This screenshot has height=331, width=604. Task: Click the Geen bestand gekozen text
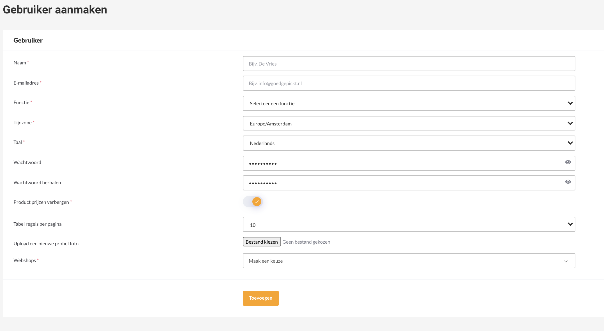[306, 242]
